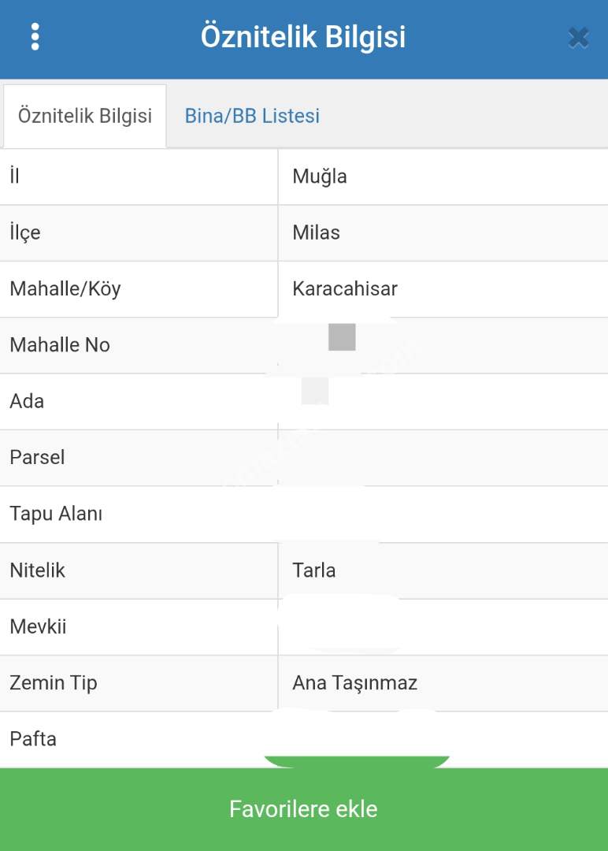The width and height of the screenshot is (608, 851).
Task: Select the Mevkii row label
Action: tap(38, 627)
